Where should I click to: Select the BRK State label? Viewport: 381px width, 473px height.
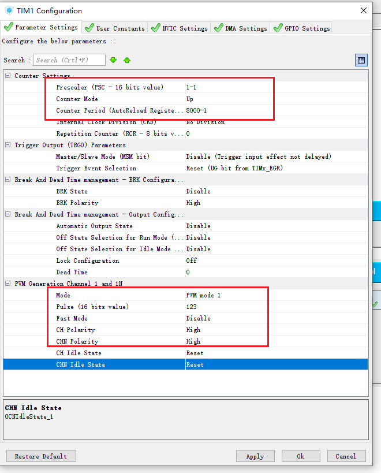[72, 191]
